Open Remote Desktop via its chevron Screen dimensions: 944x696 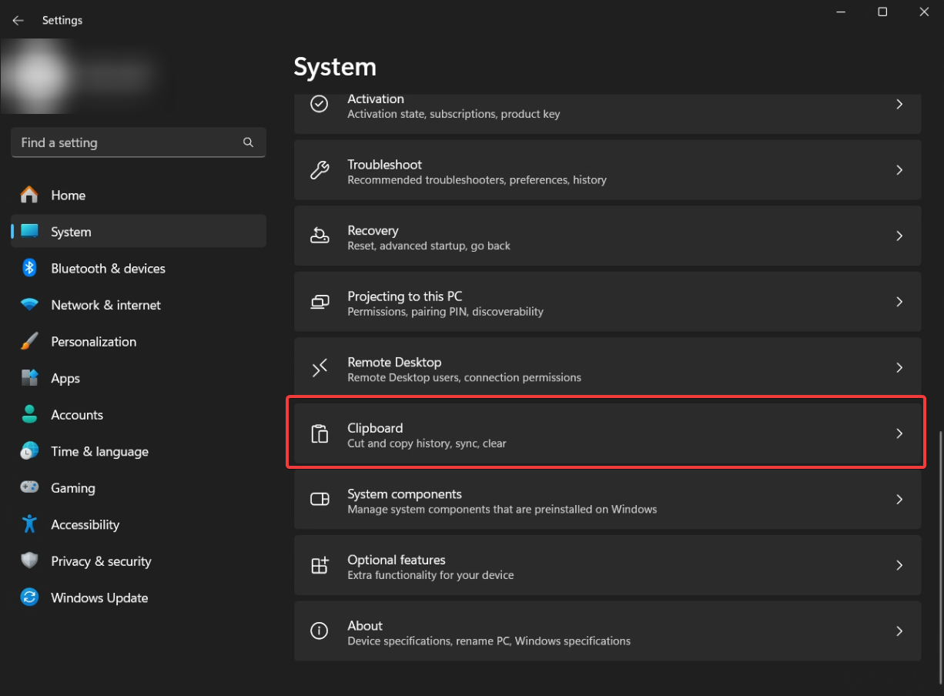pyautogui.click(x=899, y=368)
